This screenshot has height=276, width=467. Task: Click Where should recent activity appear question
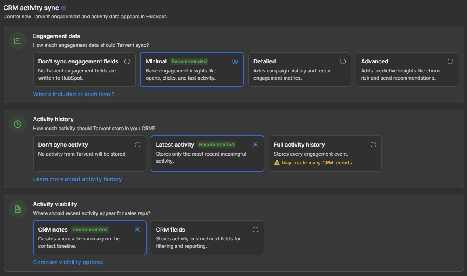[92, 213]
